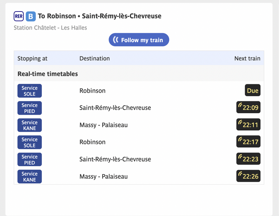
Task: Expand the Real-time timetables section header
Action: pyautogui.click(x=48, y=74)
